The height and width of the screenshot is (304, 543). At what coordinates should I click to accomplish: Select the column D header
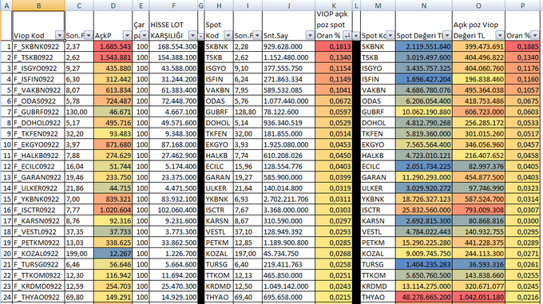113,6
